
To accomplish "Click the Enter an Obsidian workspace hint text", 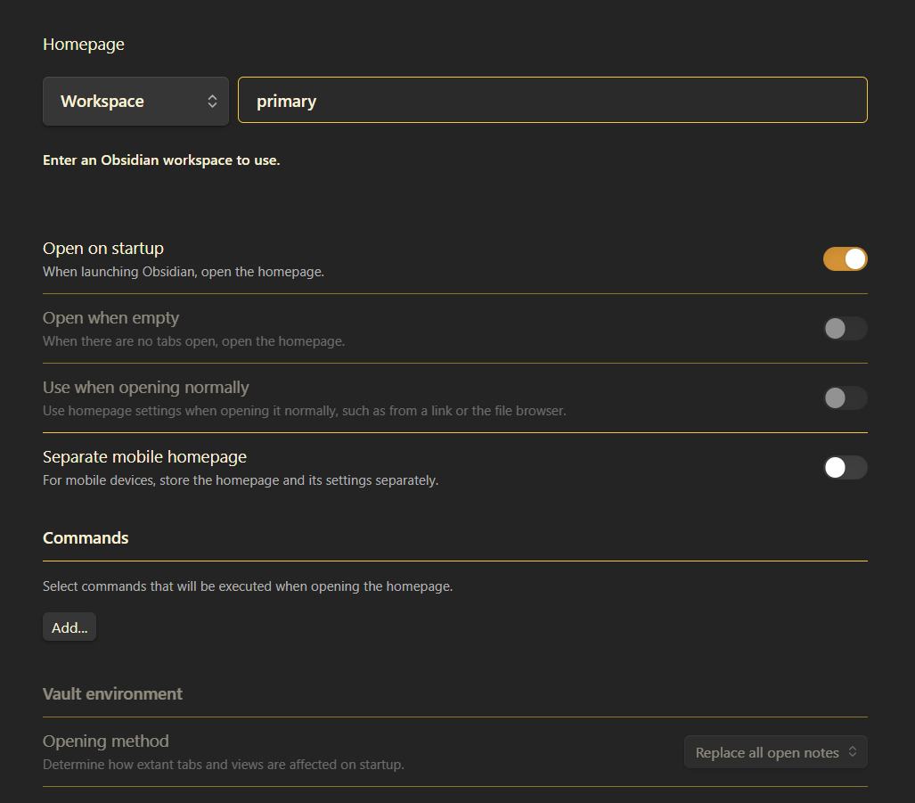I will point(161,160).
